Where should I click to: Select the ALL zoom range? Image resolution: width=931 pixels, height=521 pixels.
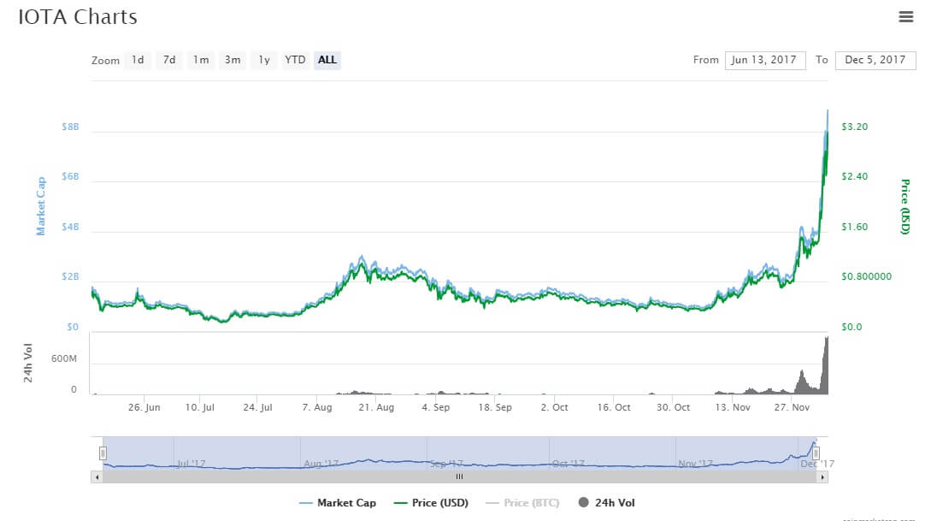(327, 60)
